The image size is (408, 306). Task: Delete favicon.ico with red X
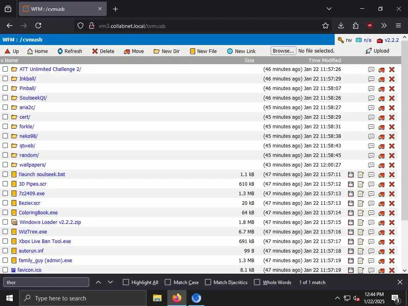(x=392, y=271)
